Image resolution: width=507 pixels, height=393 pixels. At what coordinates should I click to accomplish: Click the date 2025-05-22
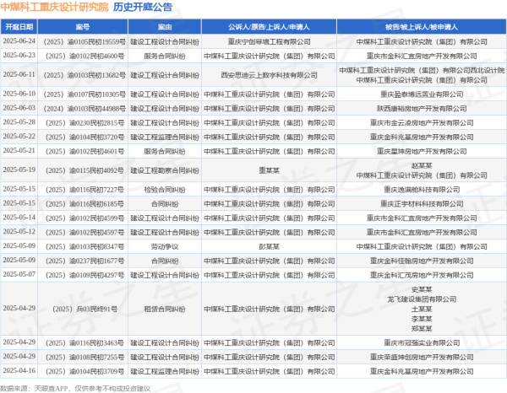tap(19, 136)
